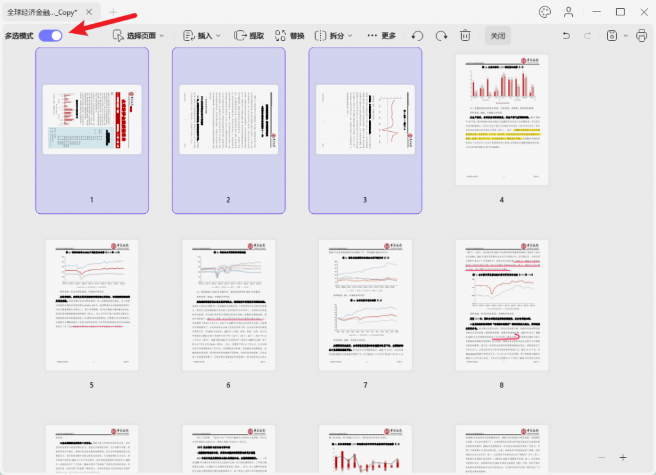The width and height of the screenshot is (656, 475).
Task: Click 提取 to extract pages
Action: (x=249, y=36)
